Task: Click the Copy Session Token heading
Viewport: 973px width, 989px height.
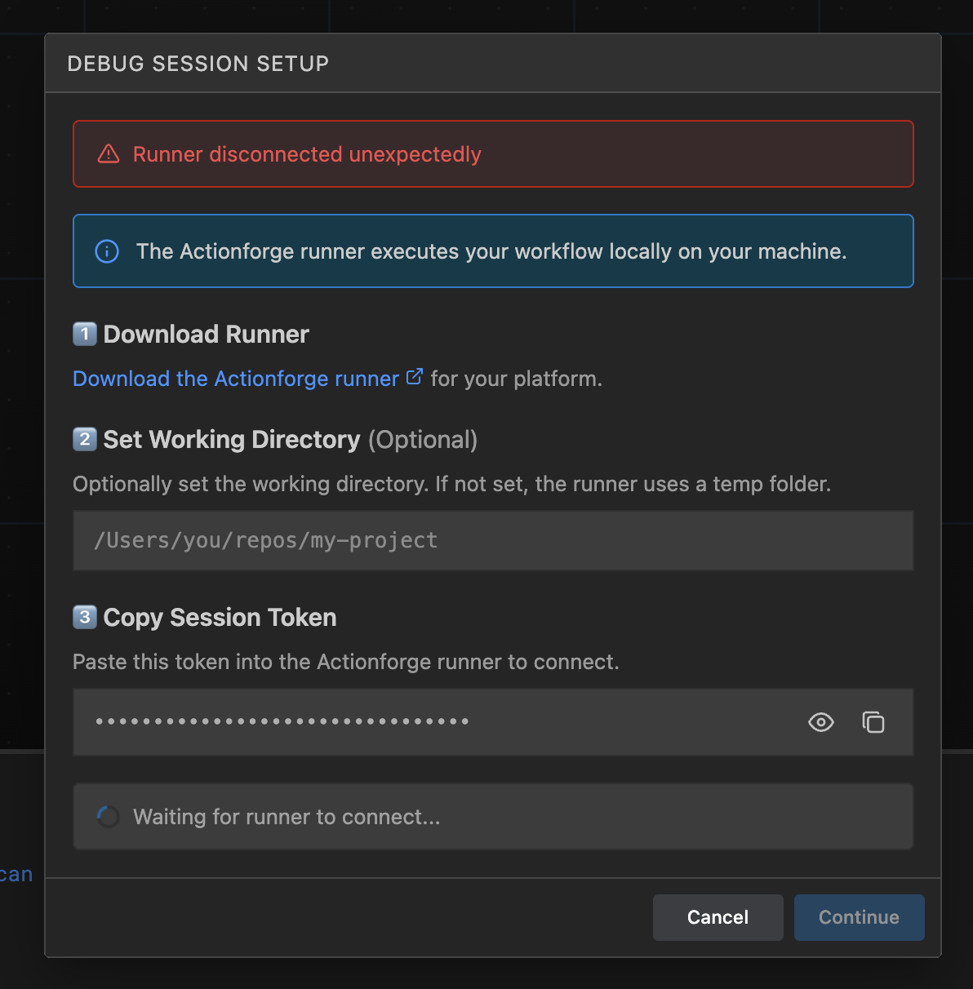Action: point(220,617)
